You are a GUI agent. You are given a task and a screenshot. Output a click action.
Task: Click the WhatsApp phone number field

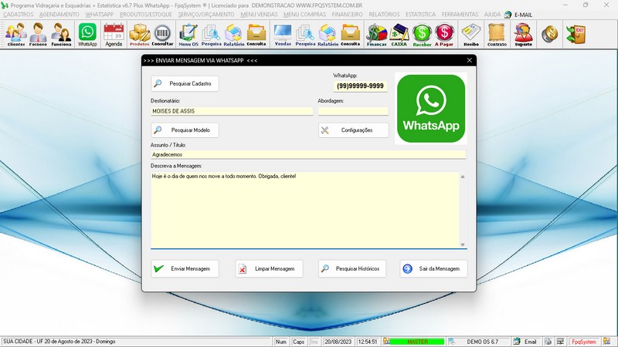point(360,86)
